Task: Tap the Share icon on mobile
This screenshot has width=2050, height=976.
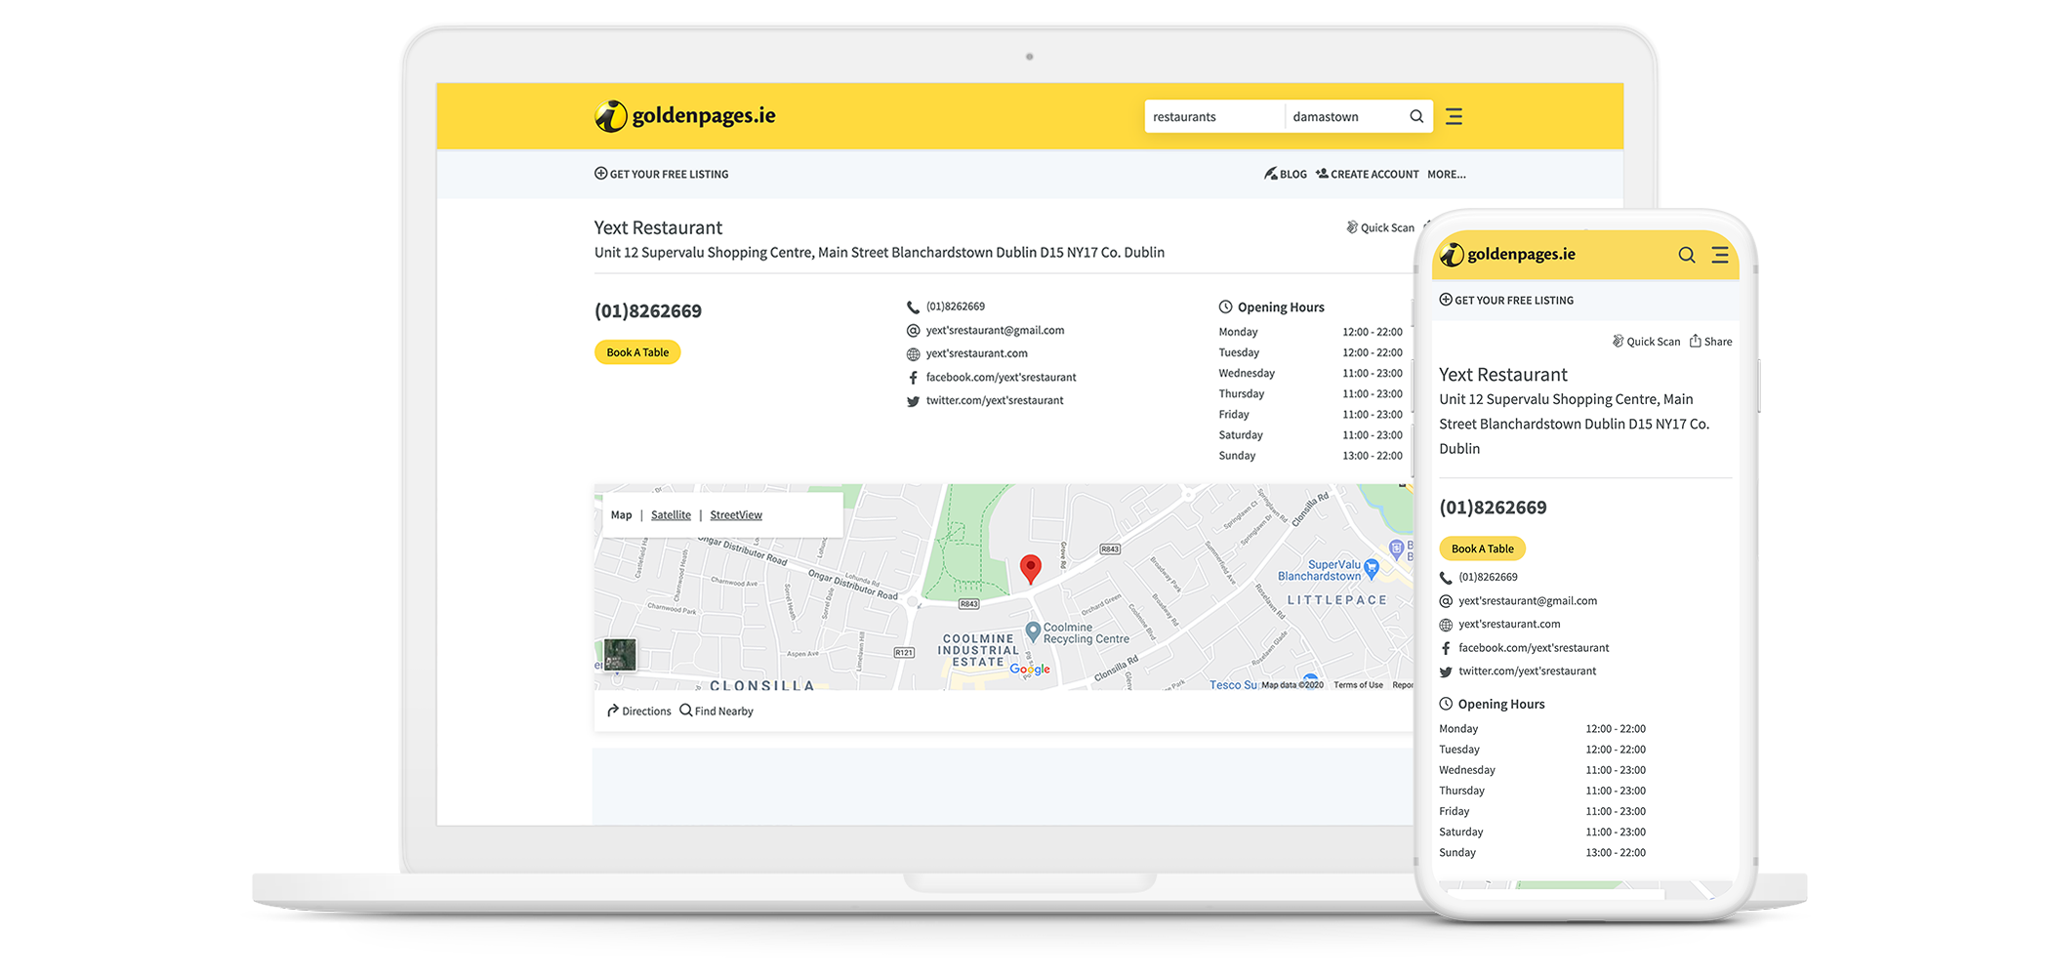Action: pos(1710,342)
